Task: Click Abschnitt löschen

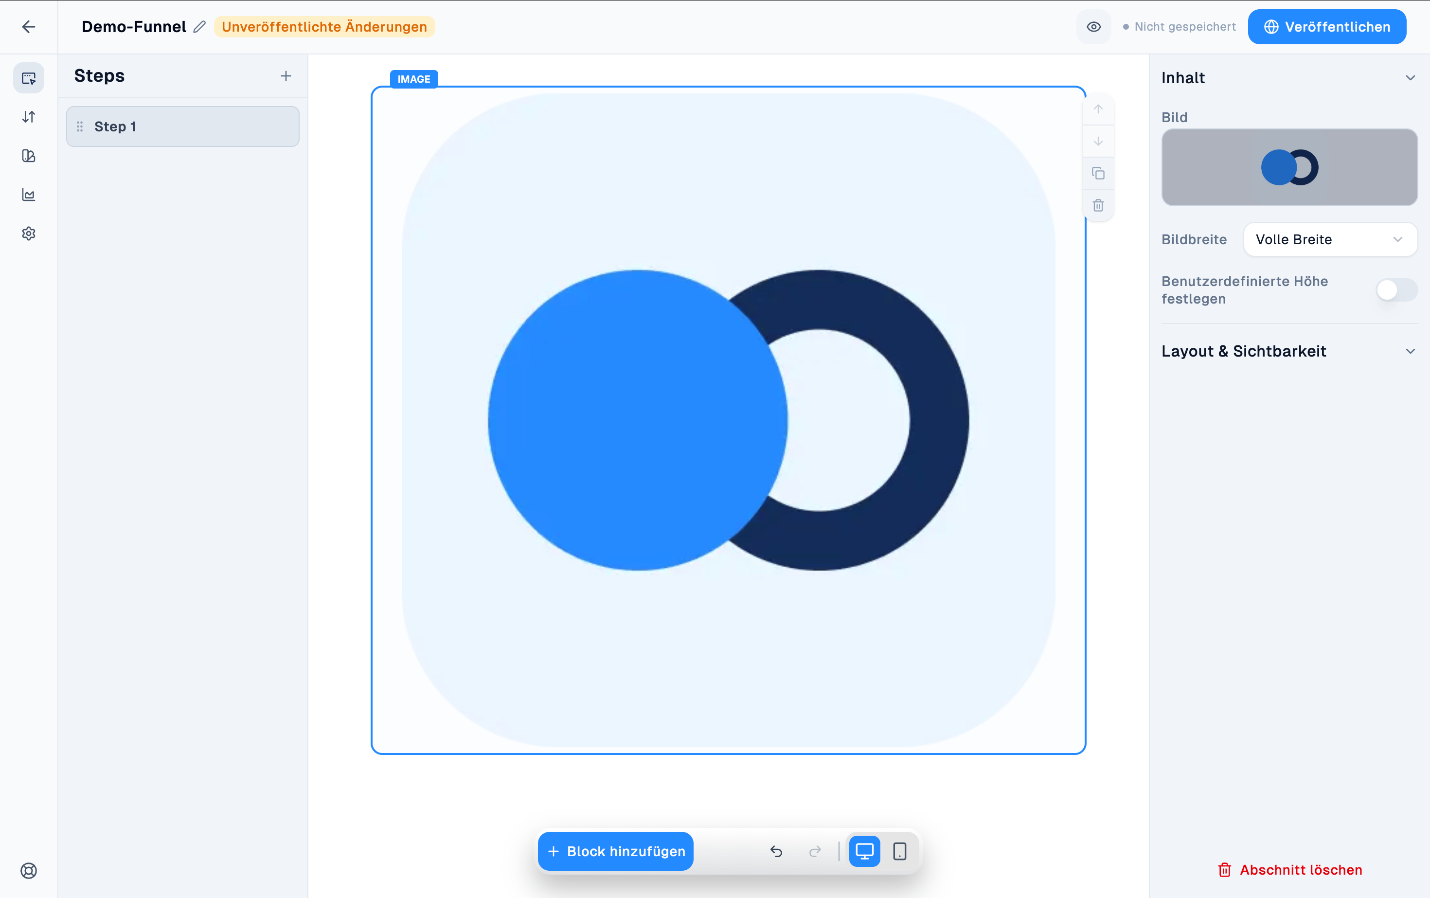Action: pos(1289,869)
